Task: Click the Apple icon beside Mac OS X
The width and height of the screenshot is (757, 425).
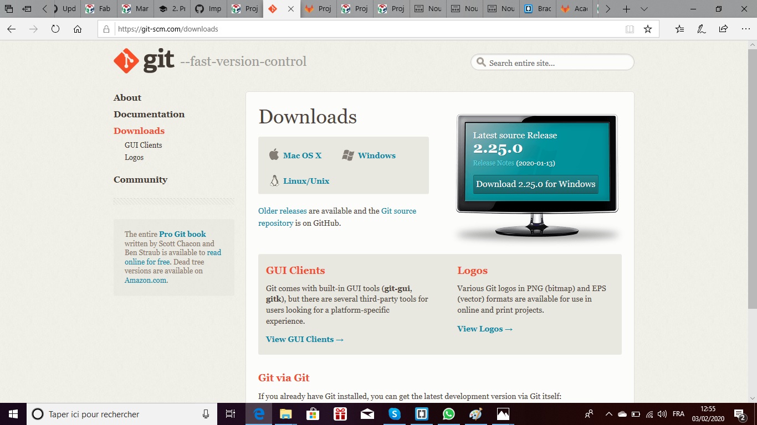Action: (274, 154)
